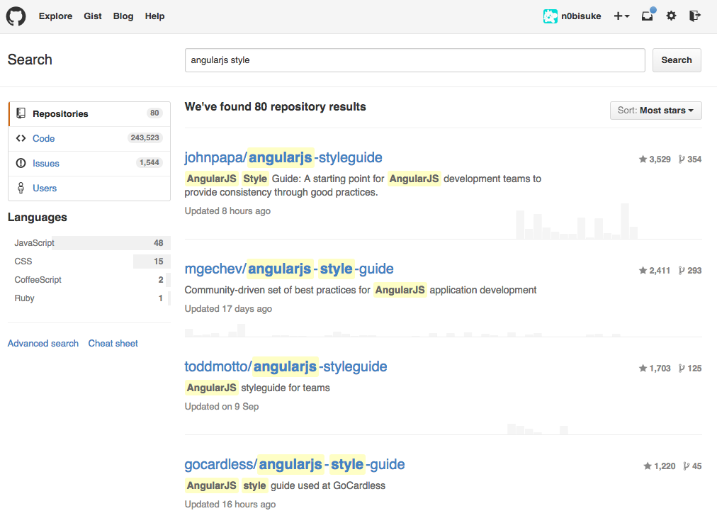The height and width of the screenshot is (523, 717).
Task: Open n0bisuke profile name
Action: 581,16
